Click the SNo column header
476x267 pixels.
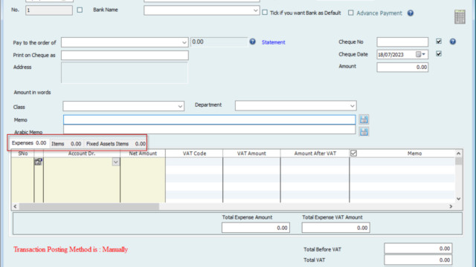pos(23,154)
